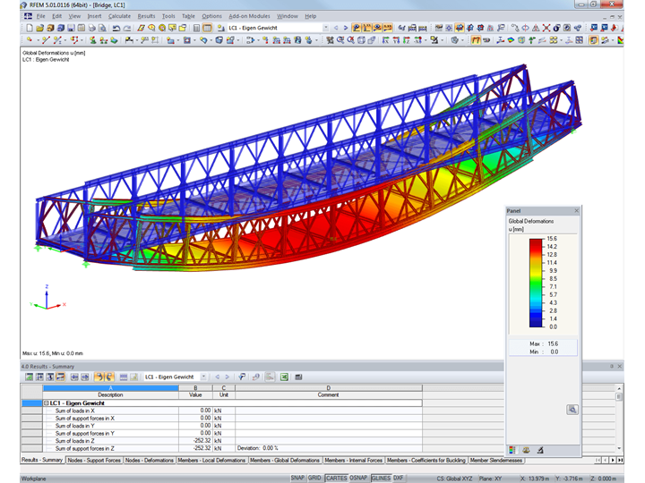Select the new line tool
Image resolution: width=645 pixels, height=483 pixels.
pos(46,40)
